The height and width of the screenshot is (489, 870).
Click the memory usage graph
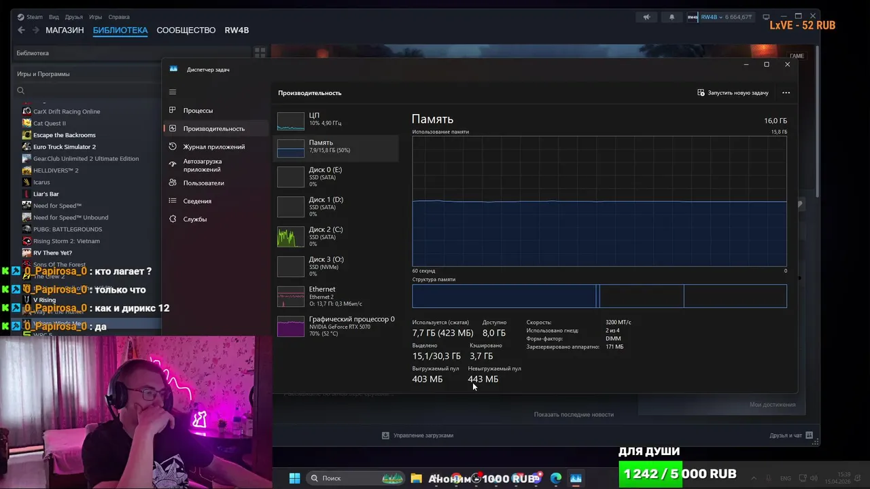pyautogui.click(x=599, y=201)
